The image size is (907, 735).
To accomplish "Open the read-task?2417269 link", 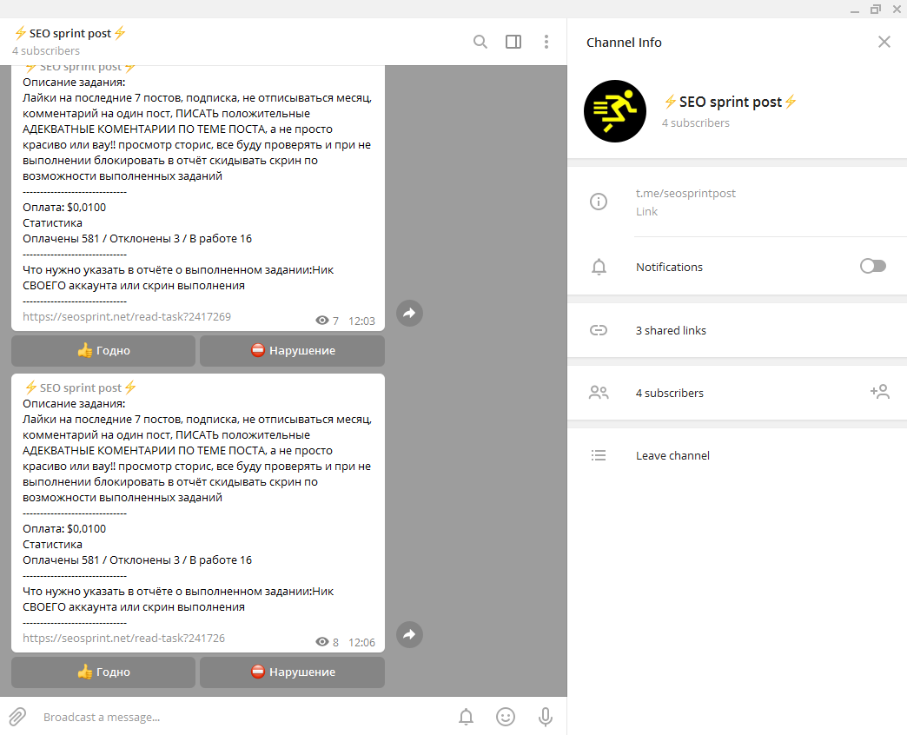I will [x=127, y=316].
